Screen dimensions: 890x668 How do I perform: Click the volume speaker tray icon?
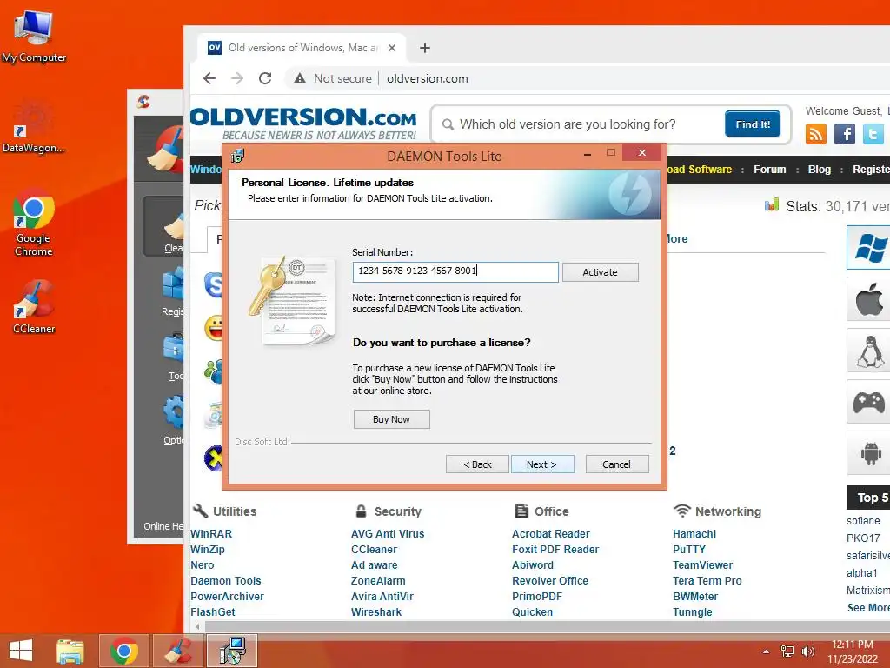tap(807, 651)
